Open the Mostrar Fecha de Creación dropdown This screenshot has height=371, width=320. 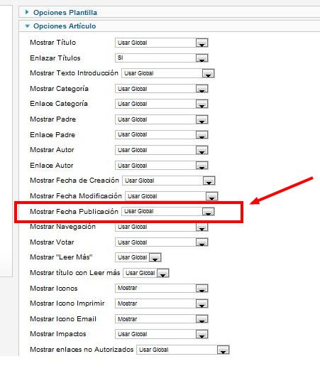click(x=169, y=181)
